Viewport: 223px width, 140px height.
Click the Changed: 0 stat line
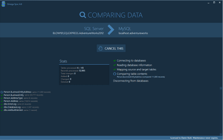[66, 79]
